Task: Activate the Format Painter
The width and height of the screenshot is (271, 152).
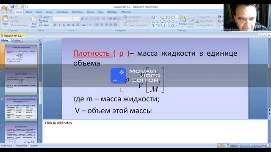Action: (x=19, y=25)
